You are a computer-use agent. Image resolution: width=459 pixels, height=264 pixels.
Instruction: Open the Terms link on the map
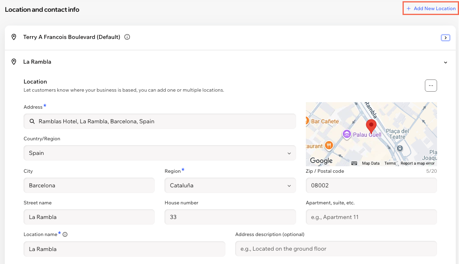(390, 163)
